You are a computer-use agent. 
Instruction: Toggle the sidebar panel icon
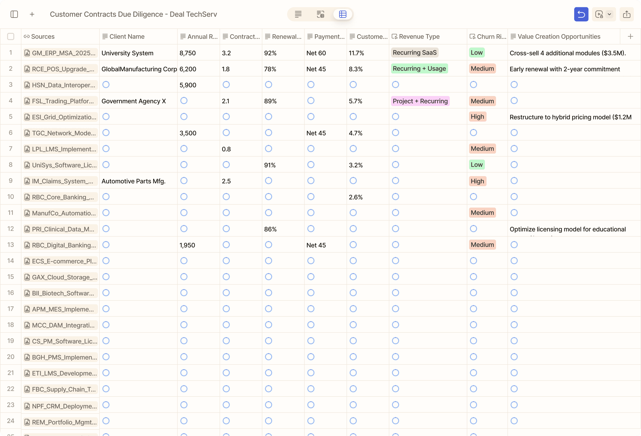14,14
